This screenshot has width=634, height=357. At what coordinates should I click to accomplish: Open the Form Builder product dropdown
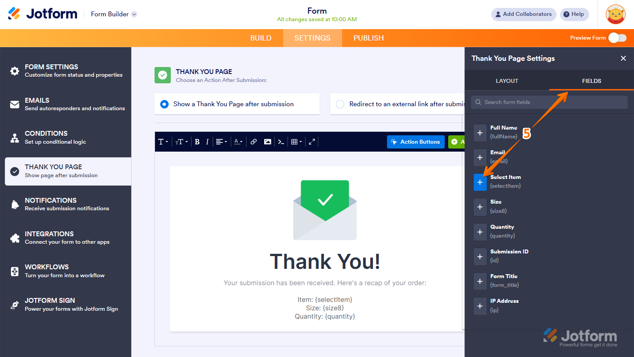pos(114,14)
